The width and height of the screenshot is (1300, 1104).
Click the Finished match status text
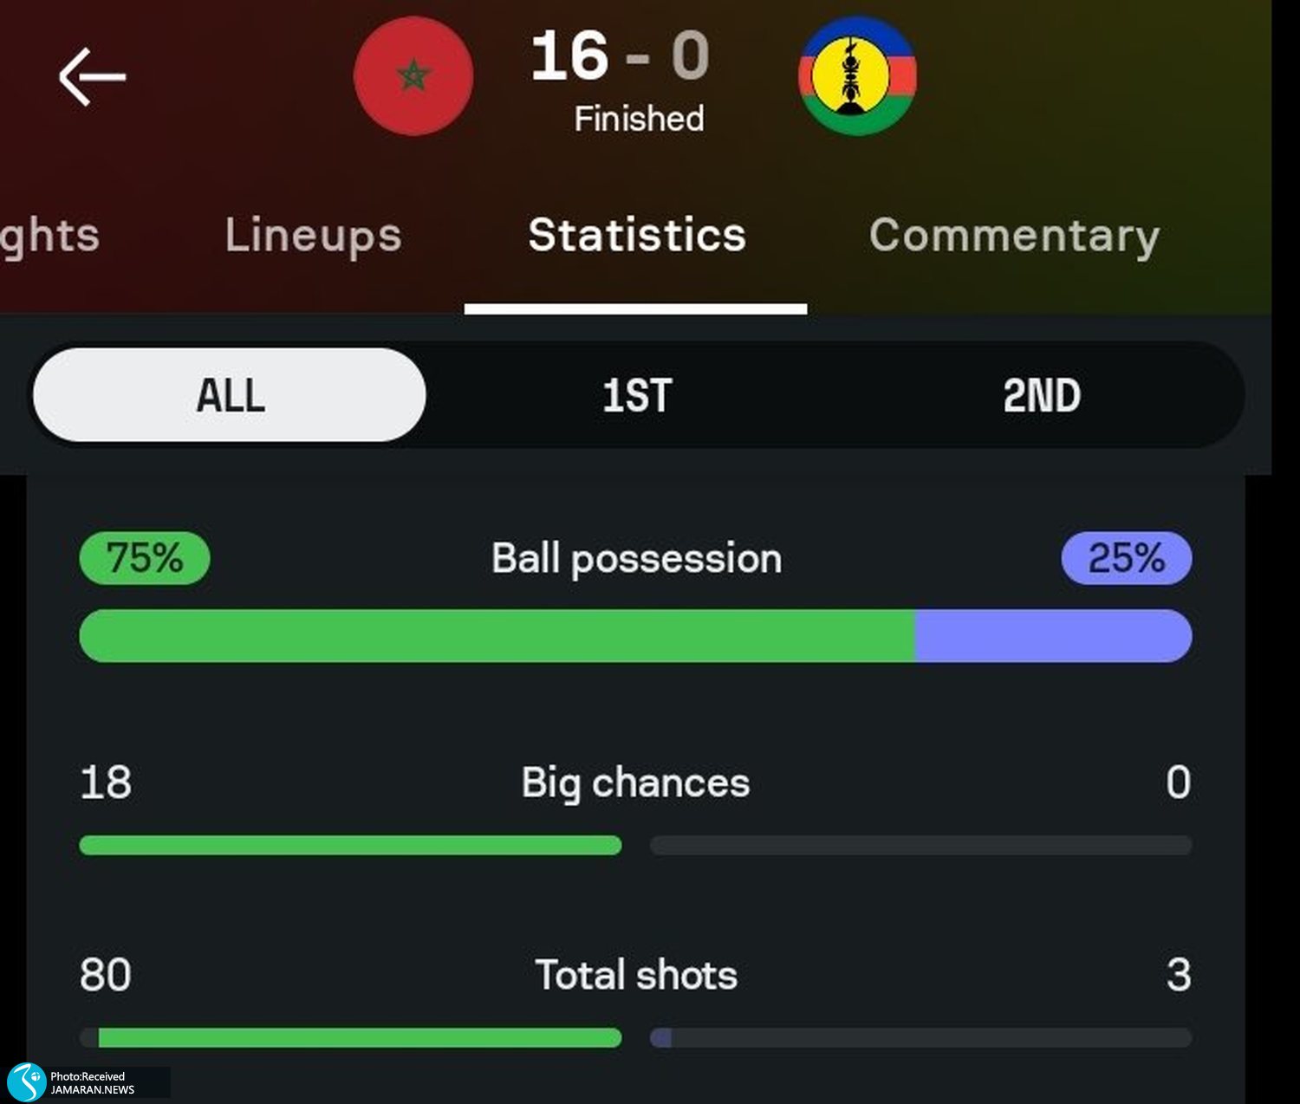639,119
